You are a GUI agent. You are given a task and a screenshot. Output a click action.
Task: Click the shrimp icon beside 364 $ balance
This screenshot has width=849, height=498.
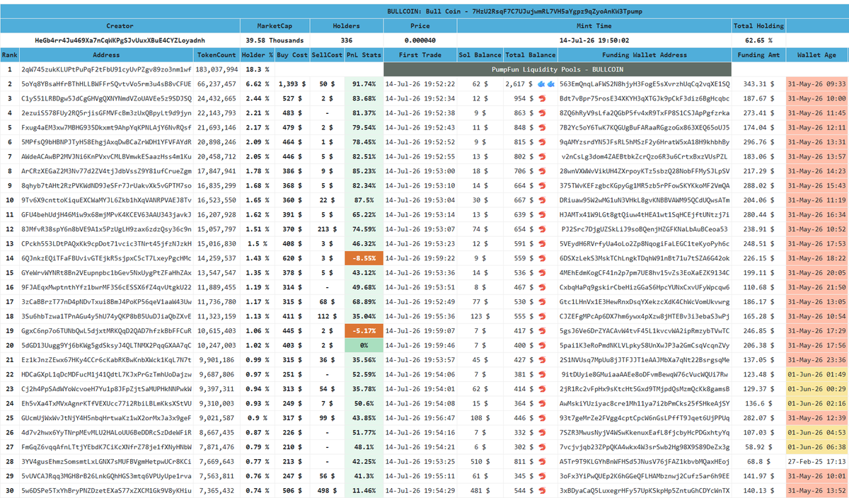pos(542,403)
